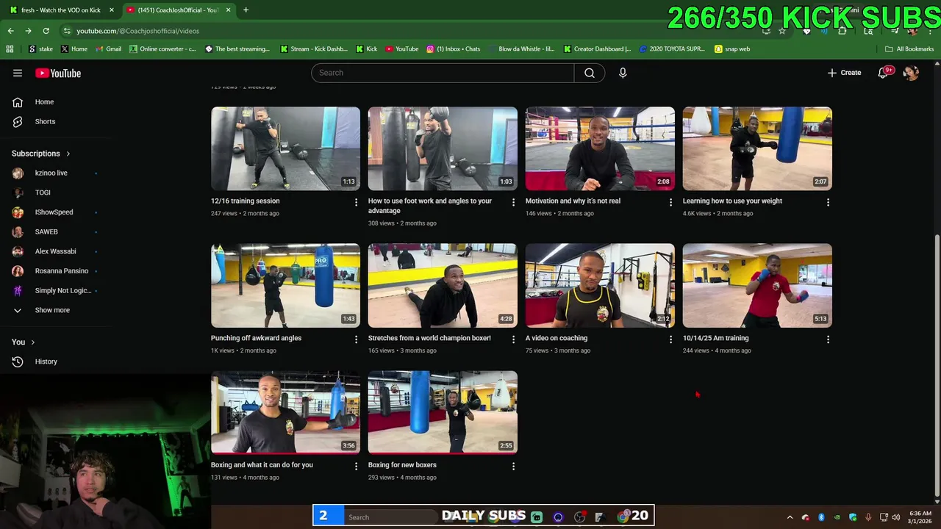Screen dimensions: 941x529
Task: Open options for Stretches video
Action: (x=513, y=339)
